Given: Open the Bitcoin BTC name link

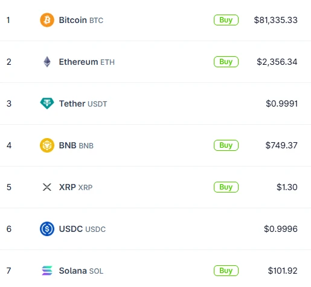Looking at the screenshot, I should tap(81, 20).
